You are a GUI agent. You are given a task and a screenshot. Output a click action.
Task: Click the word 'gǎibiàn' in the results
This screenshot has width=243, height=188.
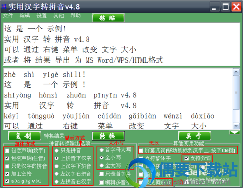click(x=142, y=116)
